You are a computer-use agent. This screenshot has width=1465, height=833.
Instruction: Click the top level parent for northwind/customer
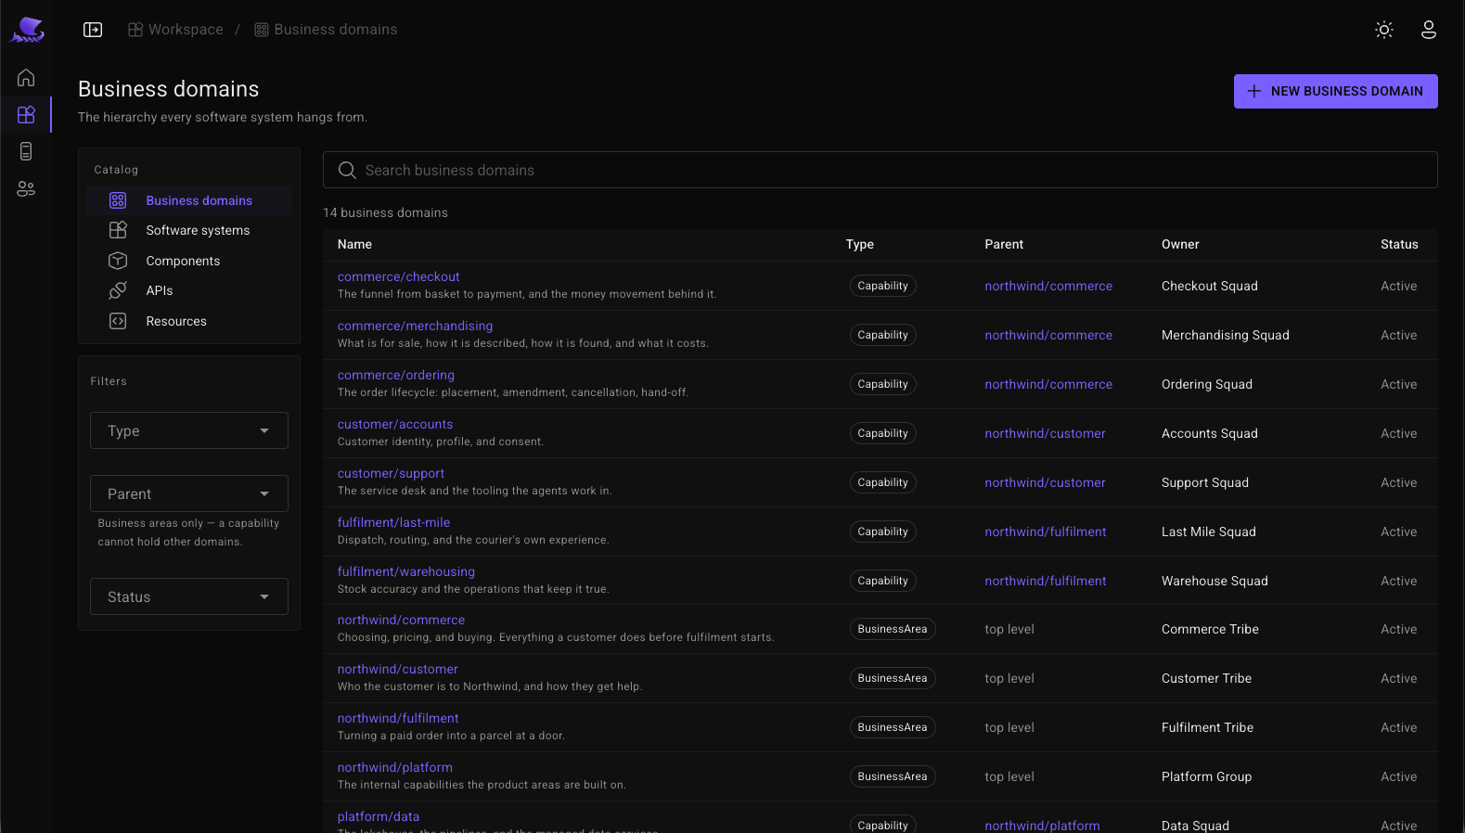pos(1009,678)
